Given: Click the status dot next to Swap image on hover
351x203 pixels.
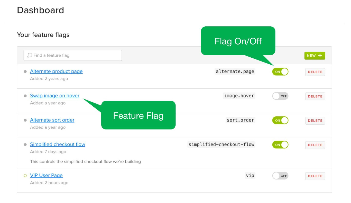Looking at the screenshot, I should 25,95.
